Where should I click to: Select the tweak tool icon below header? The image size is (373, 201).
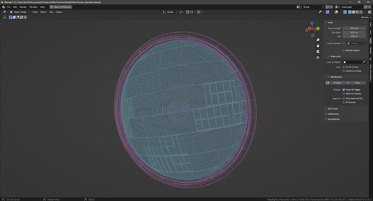(x=4, y=17)
